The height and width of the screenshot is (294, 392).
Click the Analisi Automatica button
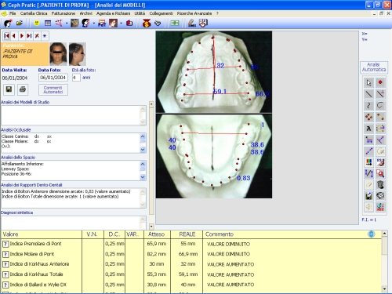pyautogui.click(x=374, y=67)
